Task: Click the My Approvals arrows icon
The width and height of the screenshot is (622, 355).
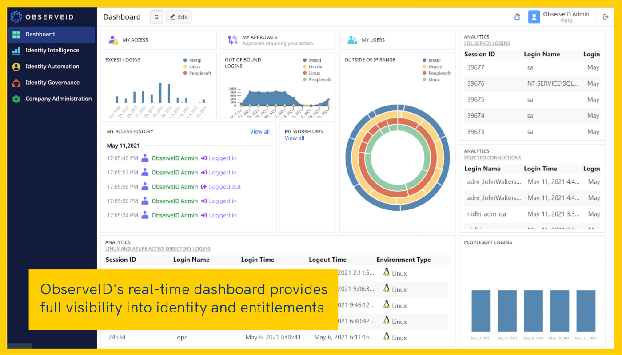Action: (x=233, y=40)
